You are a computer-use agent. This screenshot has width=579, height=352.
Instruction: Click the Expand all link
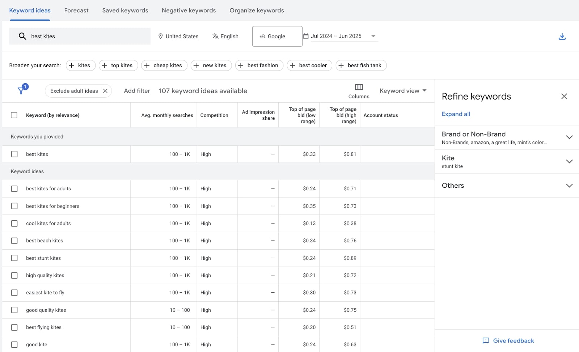(x=456, y=114)
